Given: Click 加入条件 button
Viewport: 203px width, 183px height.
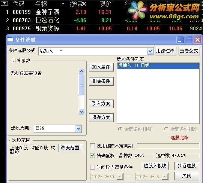Looking at the screenshot, I should [x=101, y=67].
